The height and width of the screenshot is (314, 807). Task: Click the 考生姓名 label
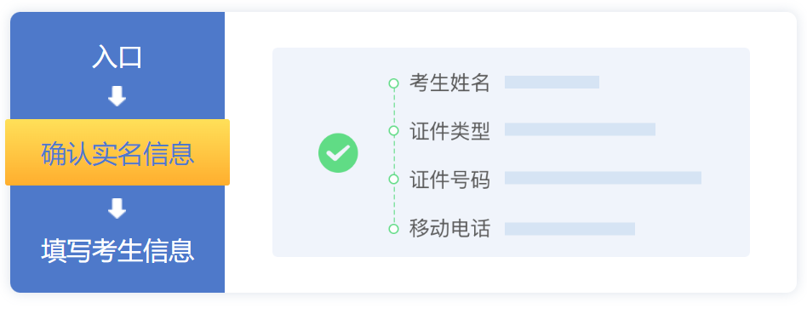coord(449,83)
